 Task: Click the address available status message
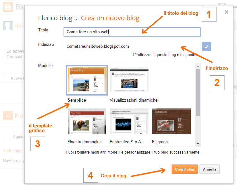coord(166,55)
